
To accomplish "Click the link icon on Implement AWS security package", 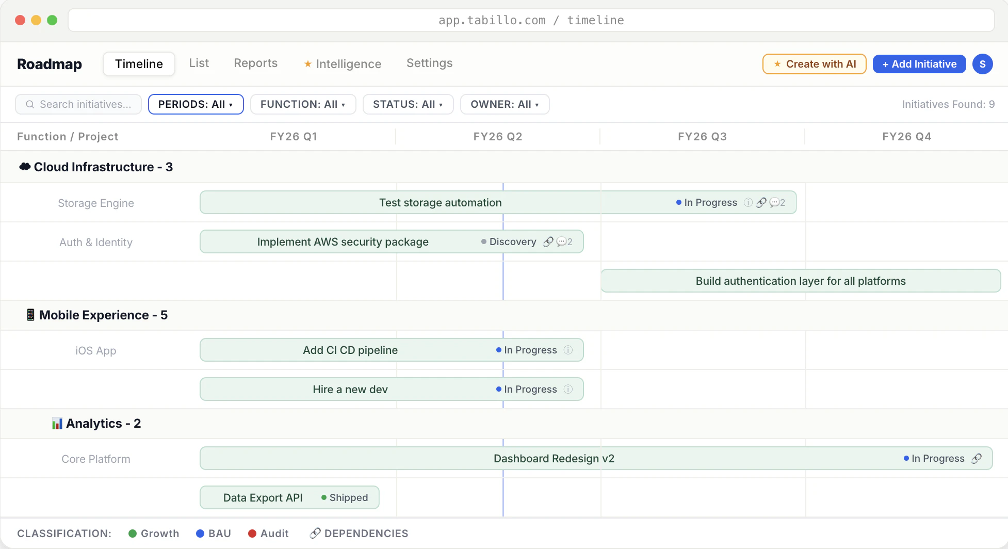I will point(548,241).
